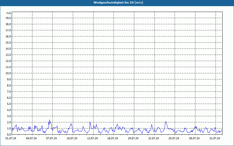Image resolution: width=234 pixels, height=146 pixels.
Task: Click the 10,0 y-axis value label
Action: pyautogui.click(x=8, y=73)
